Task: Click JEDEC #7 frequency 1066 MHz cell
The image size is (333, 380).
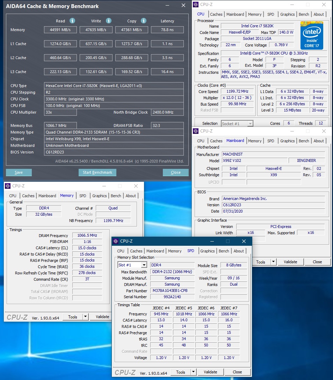Action: click(229, 314)
